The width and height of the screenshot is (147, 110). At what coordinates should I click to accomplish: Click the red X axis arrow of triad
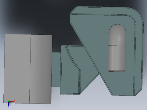click(12, 101)
